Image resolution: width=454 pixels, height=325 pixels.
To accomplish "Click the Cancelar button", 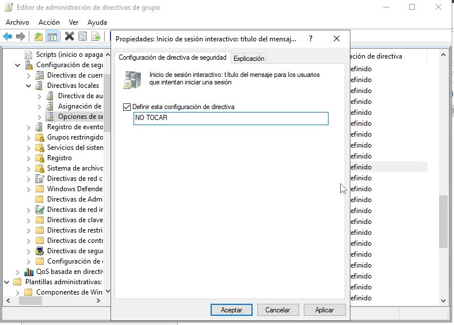I will pyautogui.click(x=277, y=309).
